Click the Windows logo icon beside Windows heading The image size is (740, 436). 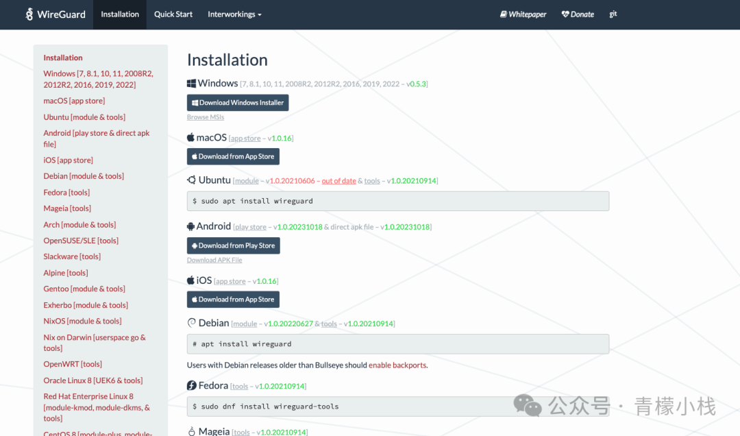[x=191, y=84]
